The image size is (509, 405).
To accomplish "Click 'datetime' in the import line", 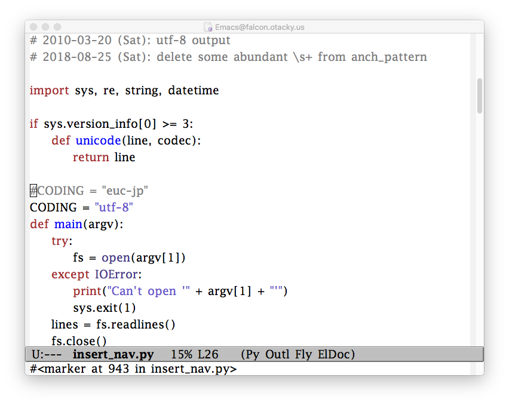I will pyautogui.click(x=194, y=91).
